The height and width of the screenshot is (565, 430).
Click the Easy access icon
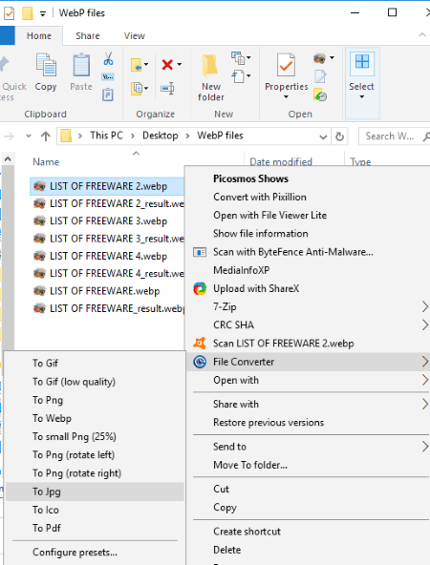pos(238,76)
